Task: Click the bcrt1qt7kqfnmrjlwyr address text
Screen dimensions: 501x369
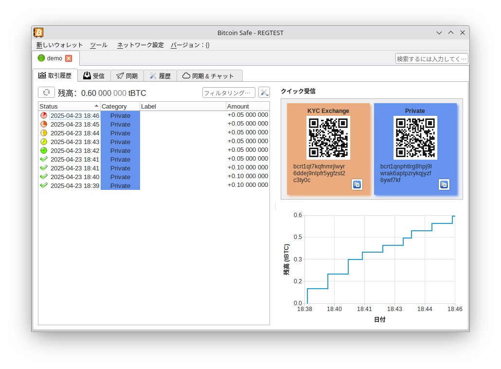Action: (319, 173)
